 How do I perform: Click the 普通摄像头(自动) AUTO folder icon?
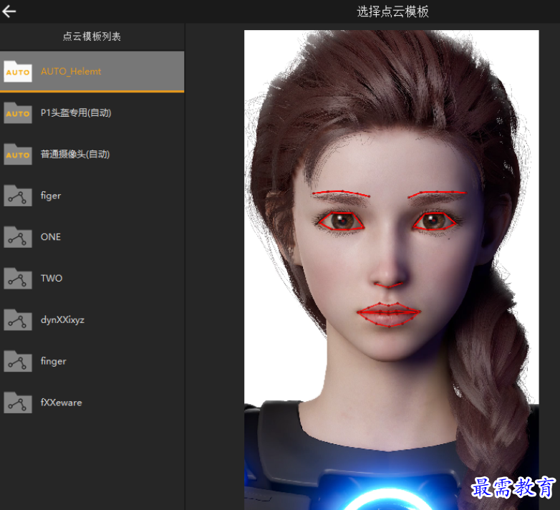point(17,154)
